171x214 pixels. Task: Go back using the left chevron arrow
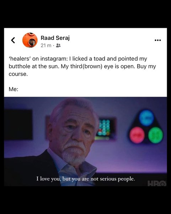(13, 40)
